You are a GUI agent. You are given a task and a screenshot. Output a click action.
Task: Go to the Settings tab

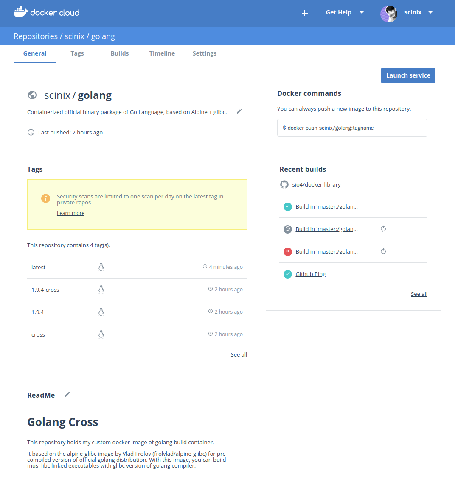(x=204, y=53)
